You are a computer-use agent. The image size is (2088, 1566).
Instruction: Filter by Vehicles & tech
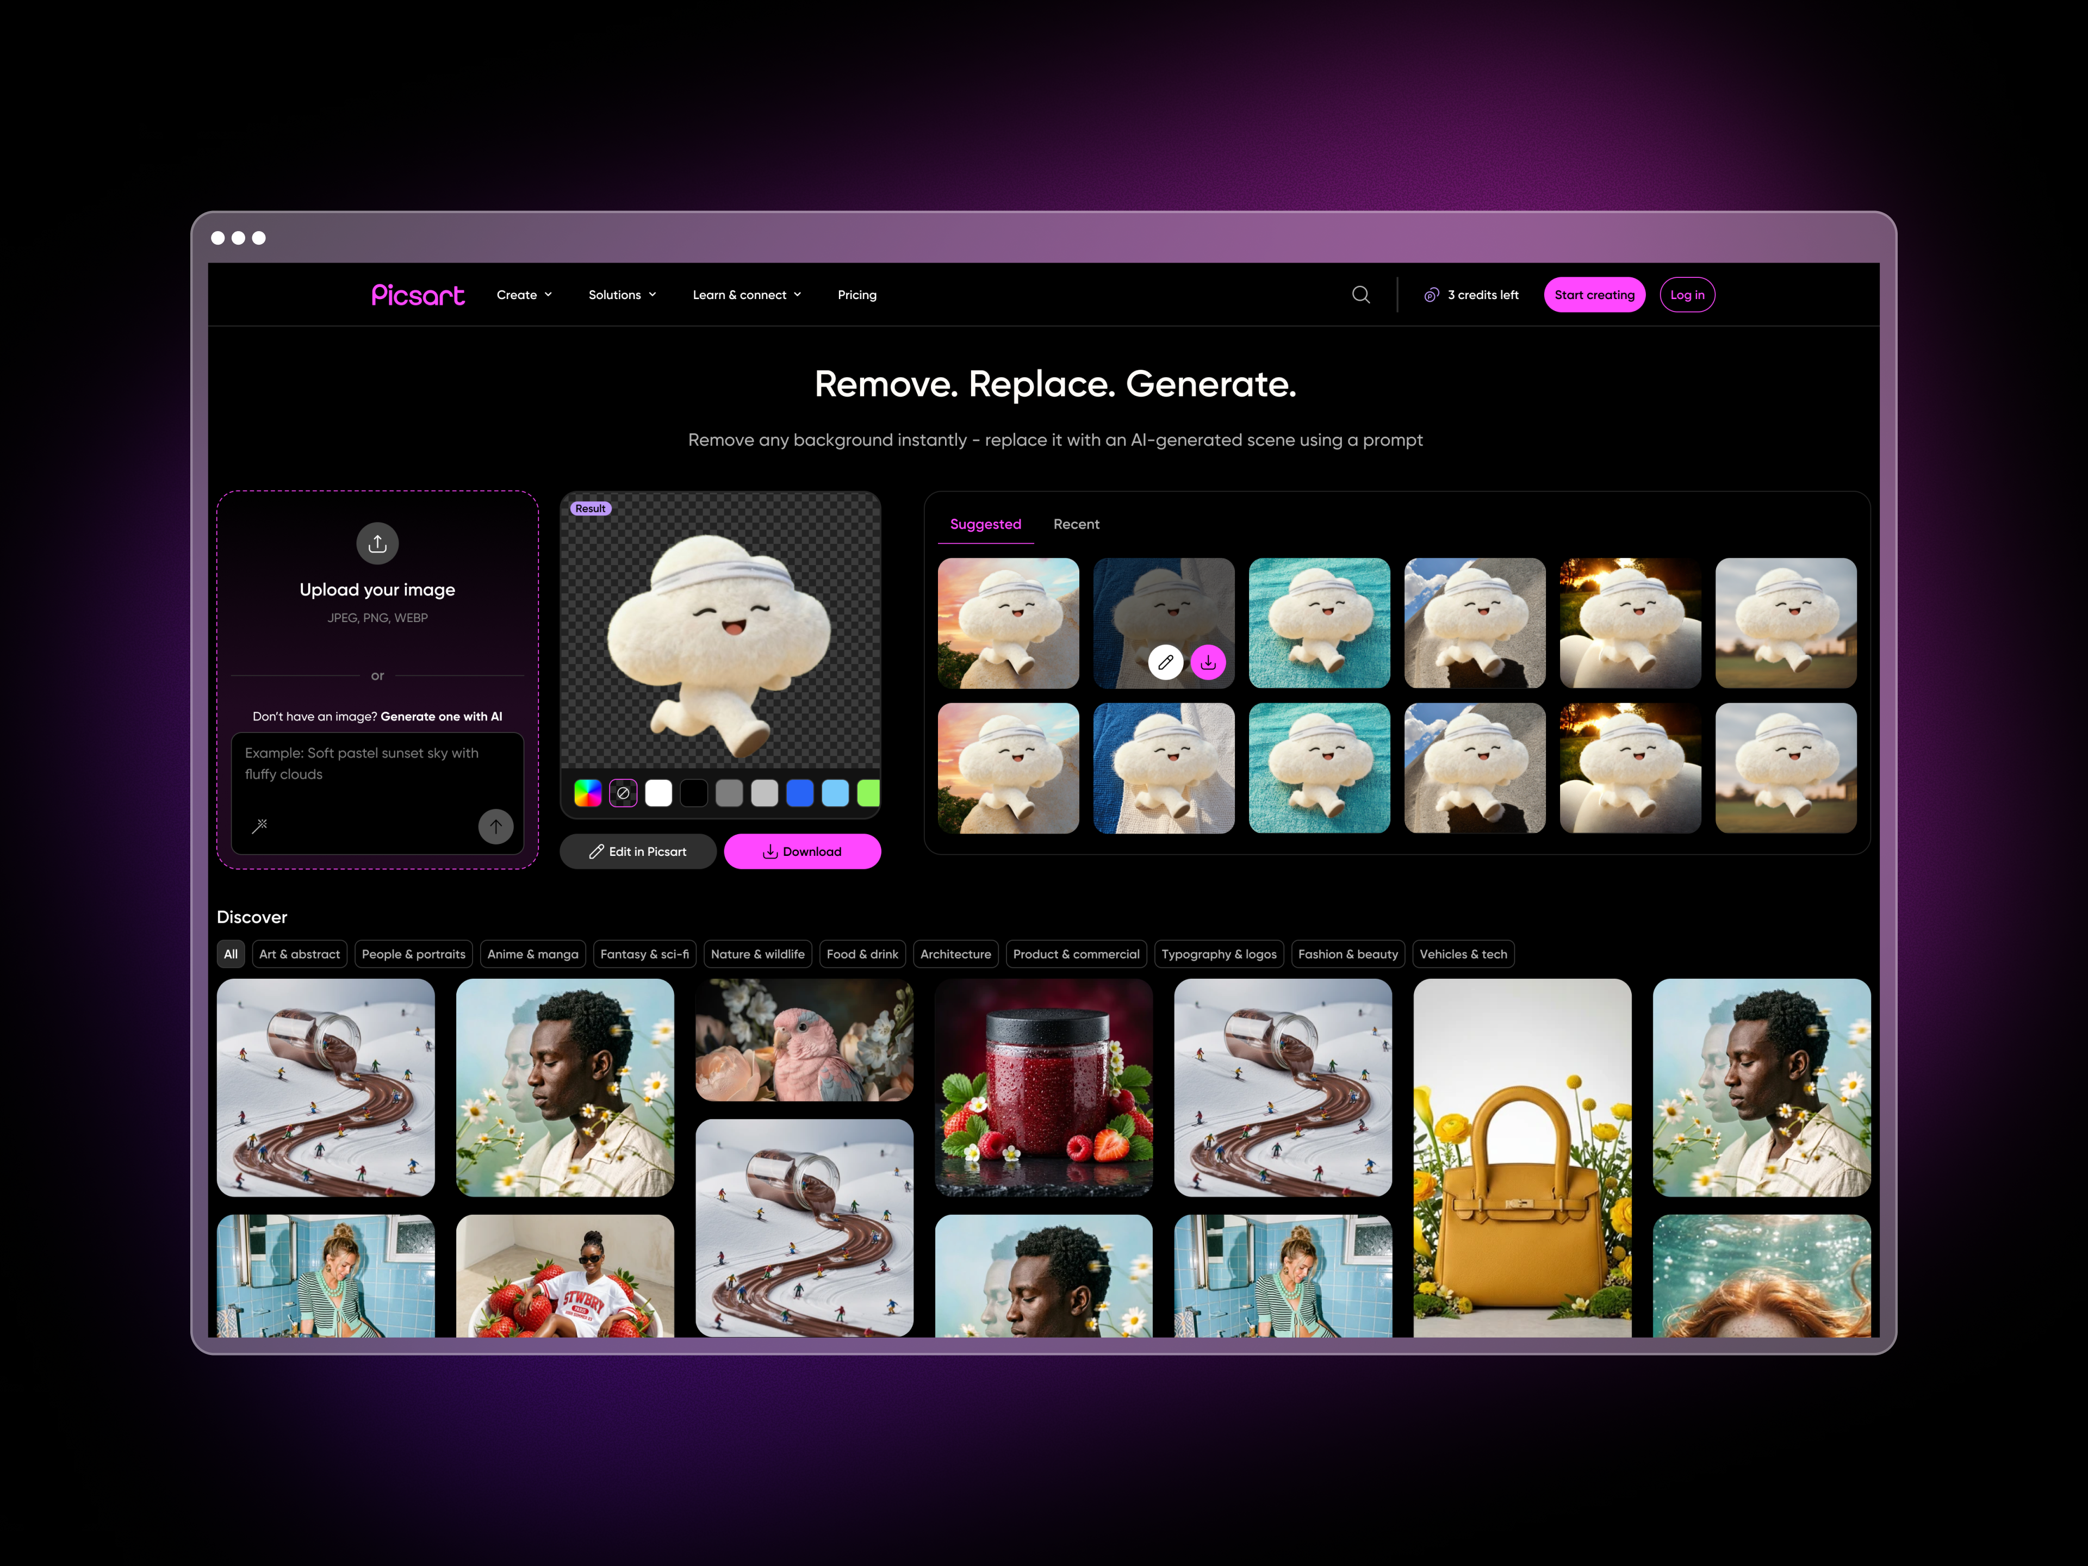pyautogui.click(x=1463, y=954)
